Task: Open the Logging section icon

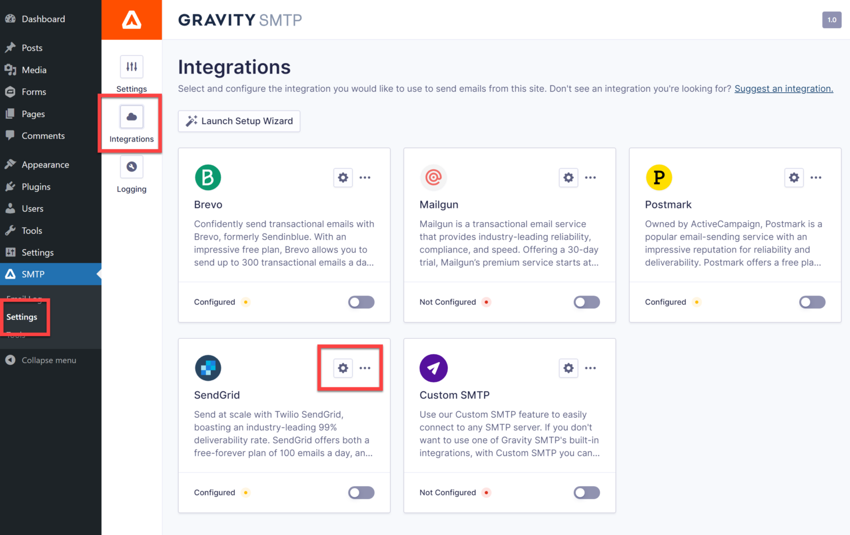Action: [131, 166]
